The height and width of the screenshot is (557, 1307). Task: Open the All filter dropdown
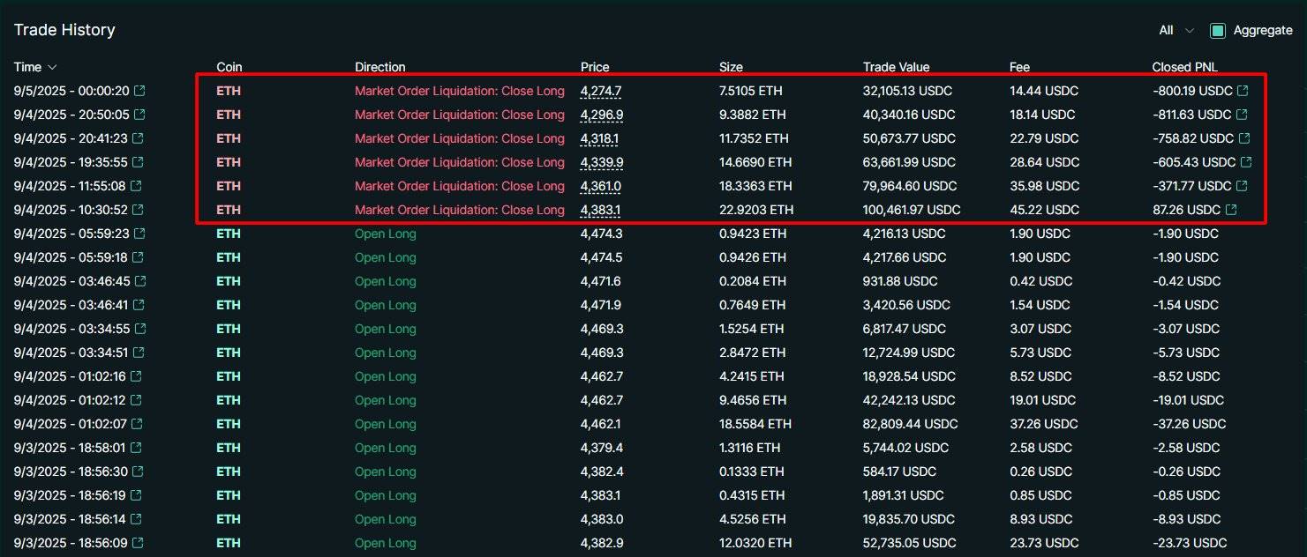pos(1176,31)
